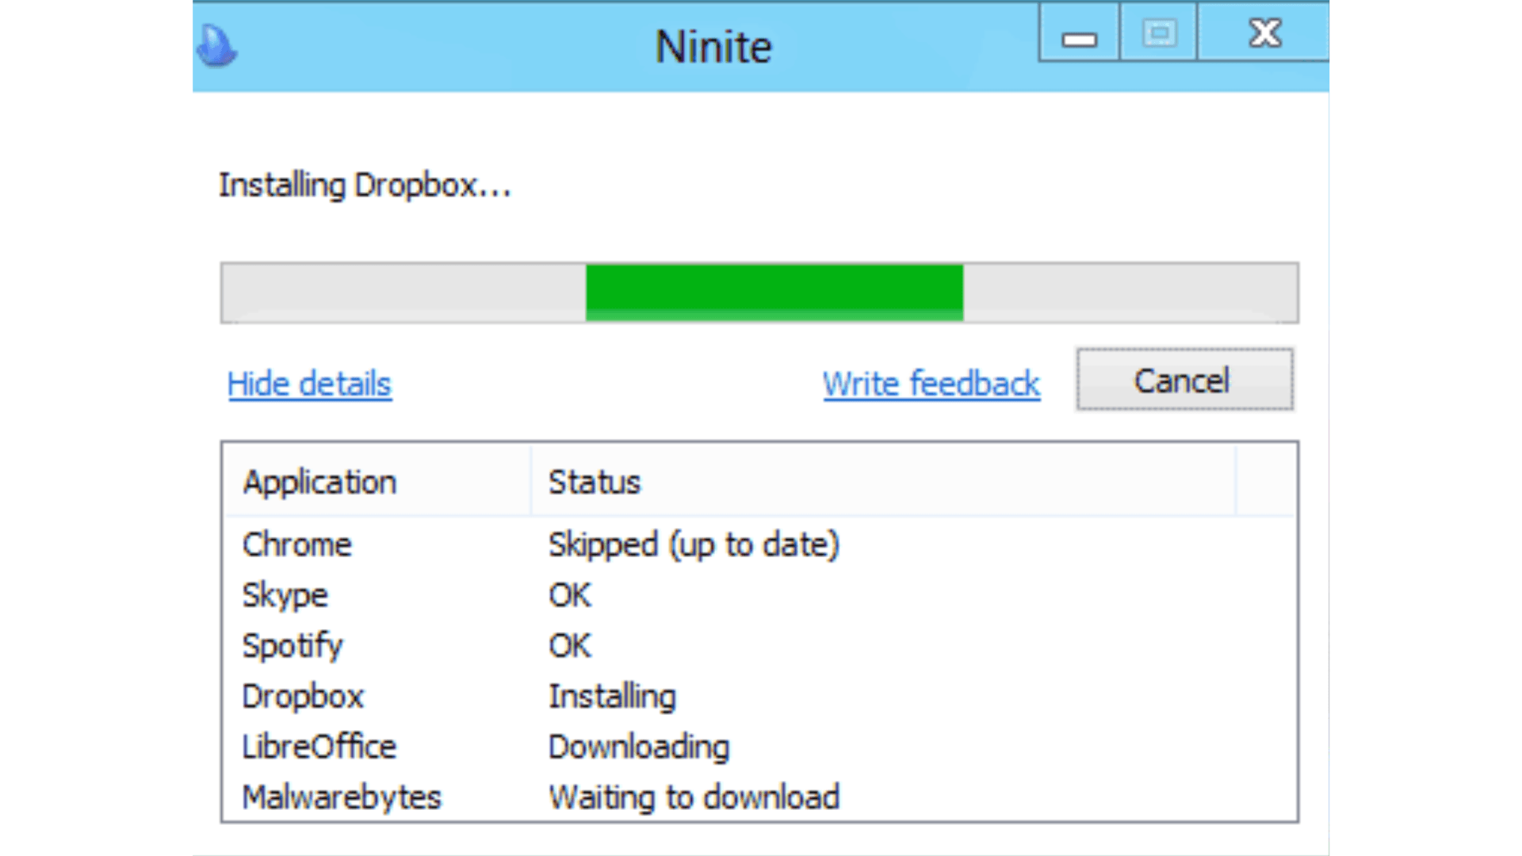
Task: Select the Malwarebytes row
Action: pos(759,797)
